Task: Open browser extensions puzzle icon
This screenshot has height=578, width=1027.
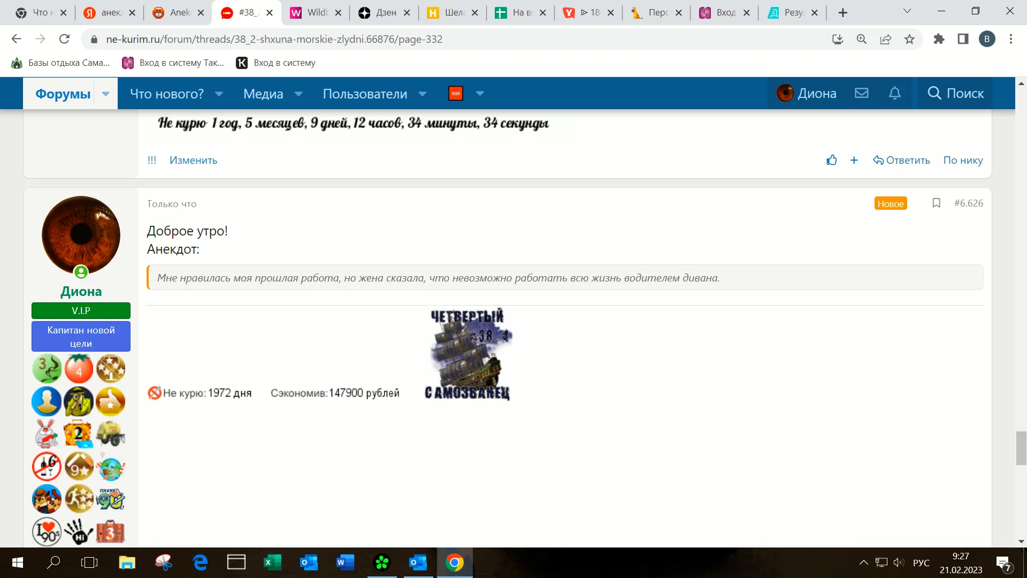Action: (x=939, y=39)
